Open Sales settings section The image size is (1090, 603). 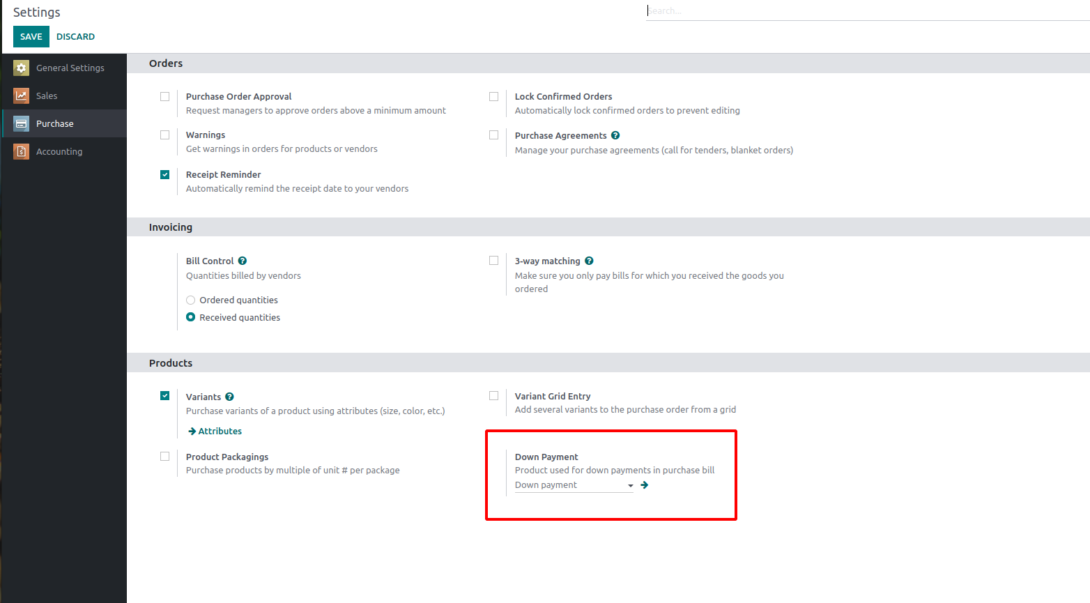coord(64,96)
